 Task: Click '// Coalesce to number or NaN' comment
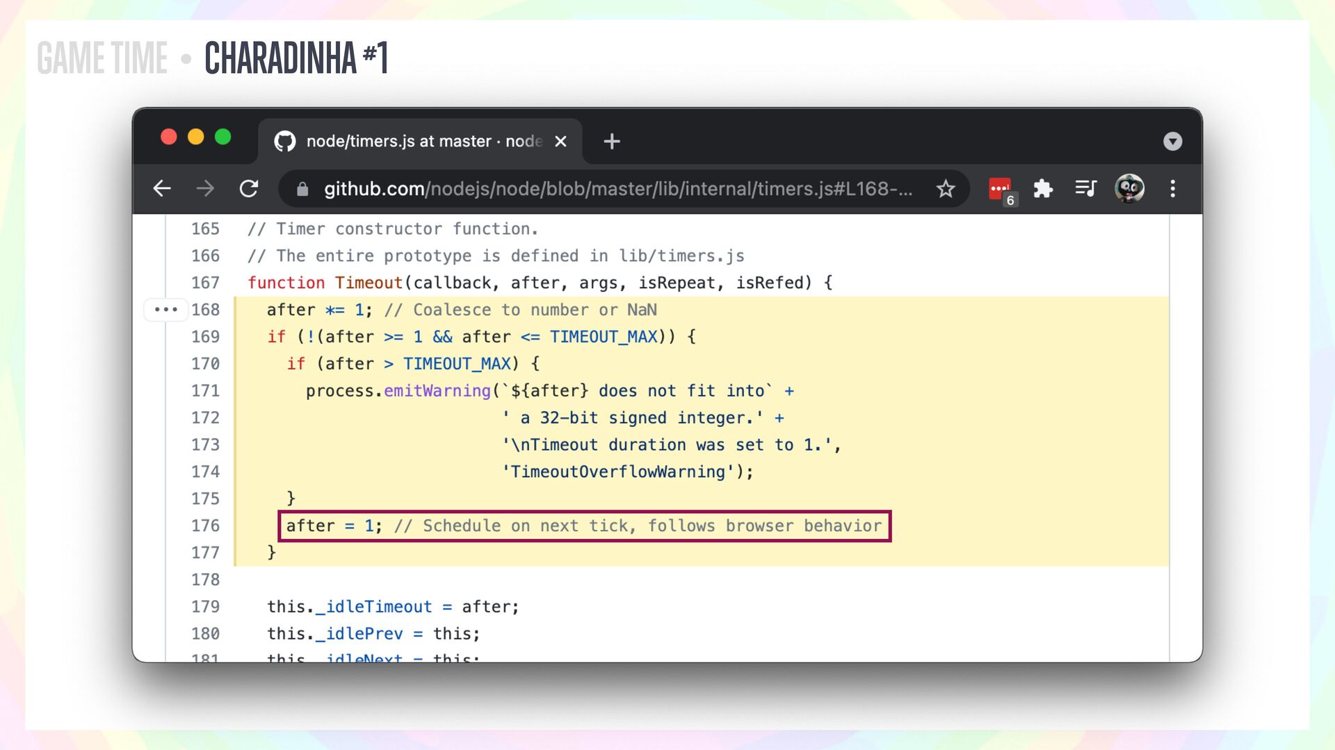pyautogui.click(x=520, y=310)
